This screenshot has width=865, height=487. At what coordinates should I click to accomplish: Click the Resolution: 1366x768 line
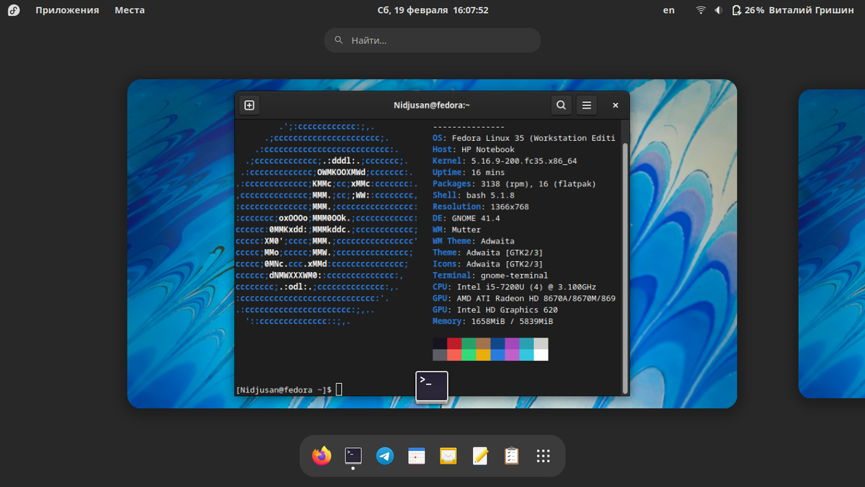click(481, 207)
